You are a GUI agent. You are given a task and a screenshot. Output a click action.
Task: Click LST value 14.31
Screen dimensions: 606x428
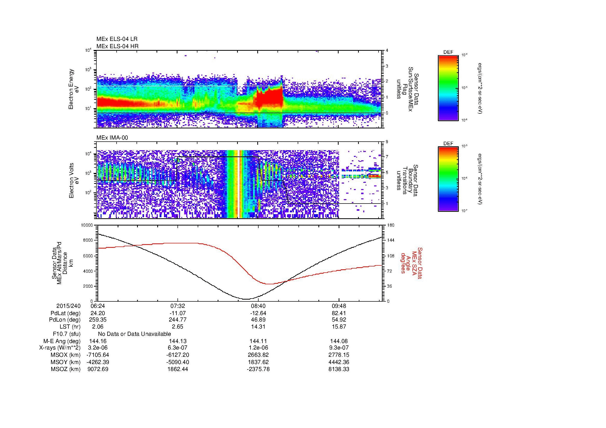pyautogui.click(x=258, y=327)
